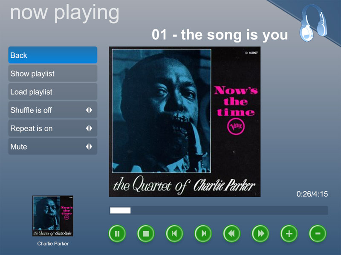Image resolution: width=341 pixels, height=255 pixels.
Task: Rewind the current song
Action: (x=231, y=233)
